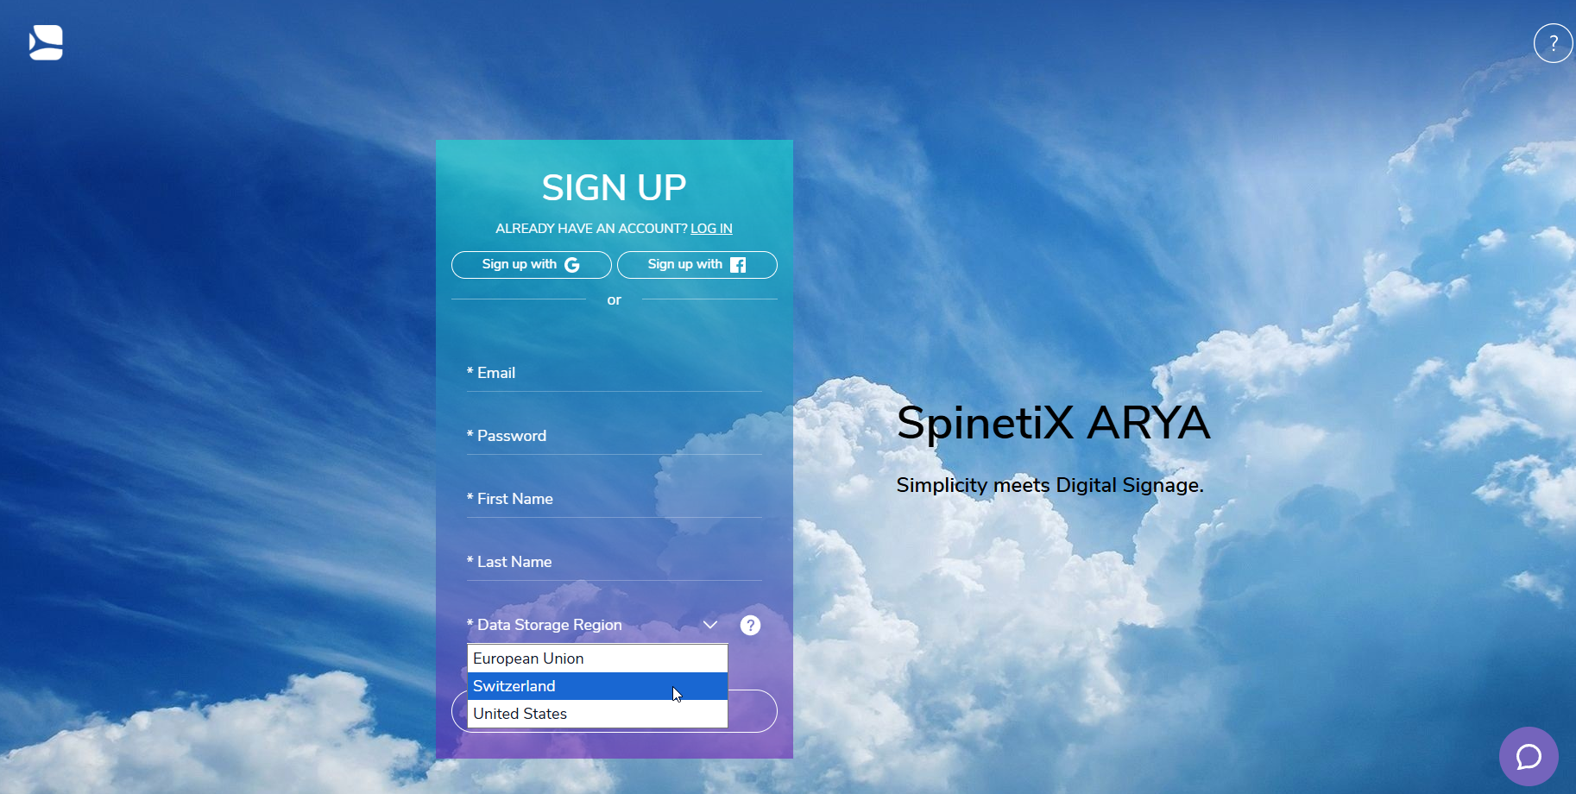Sign up with Facebook button
1576x794 pixels.
pyautogui.click(x=697, y=265)
